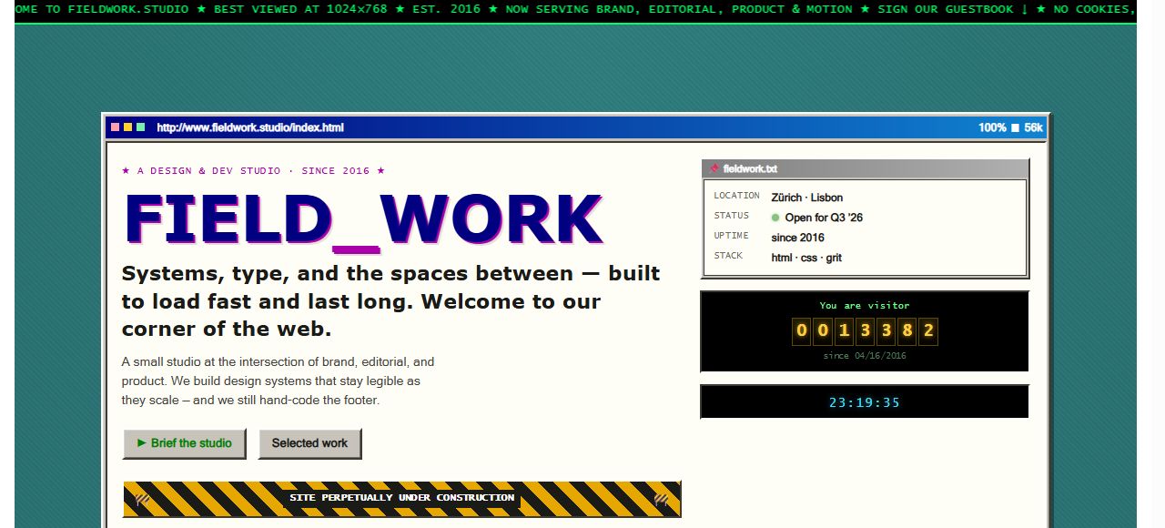Click the html · css · grit stack value

[806, 258]
